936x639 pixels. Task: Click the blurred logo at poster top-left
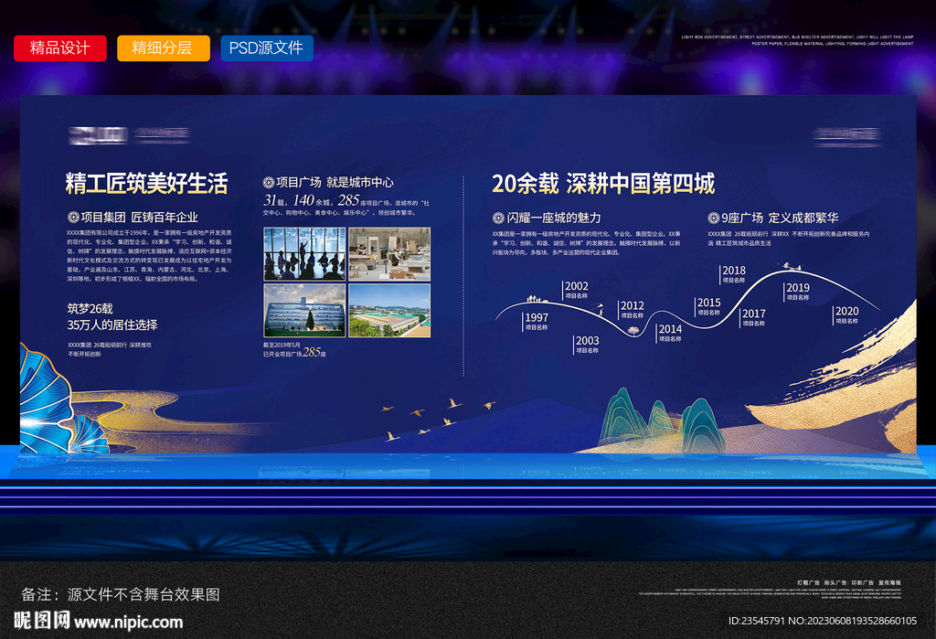point(129,135)
